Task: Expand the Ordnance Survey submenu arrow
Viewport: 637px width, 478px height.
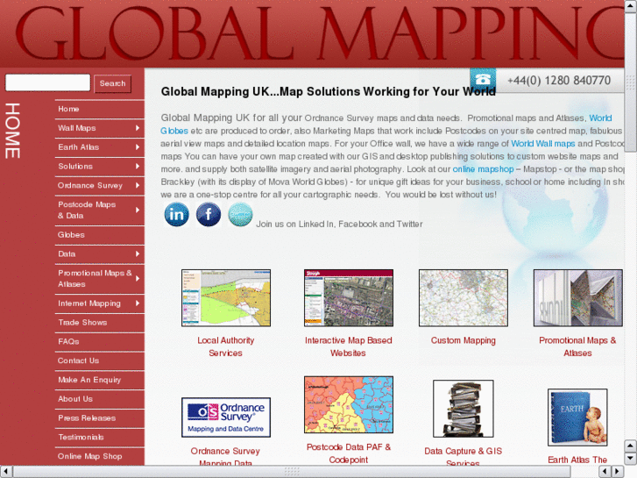Action: click(138, 185)
